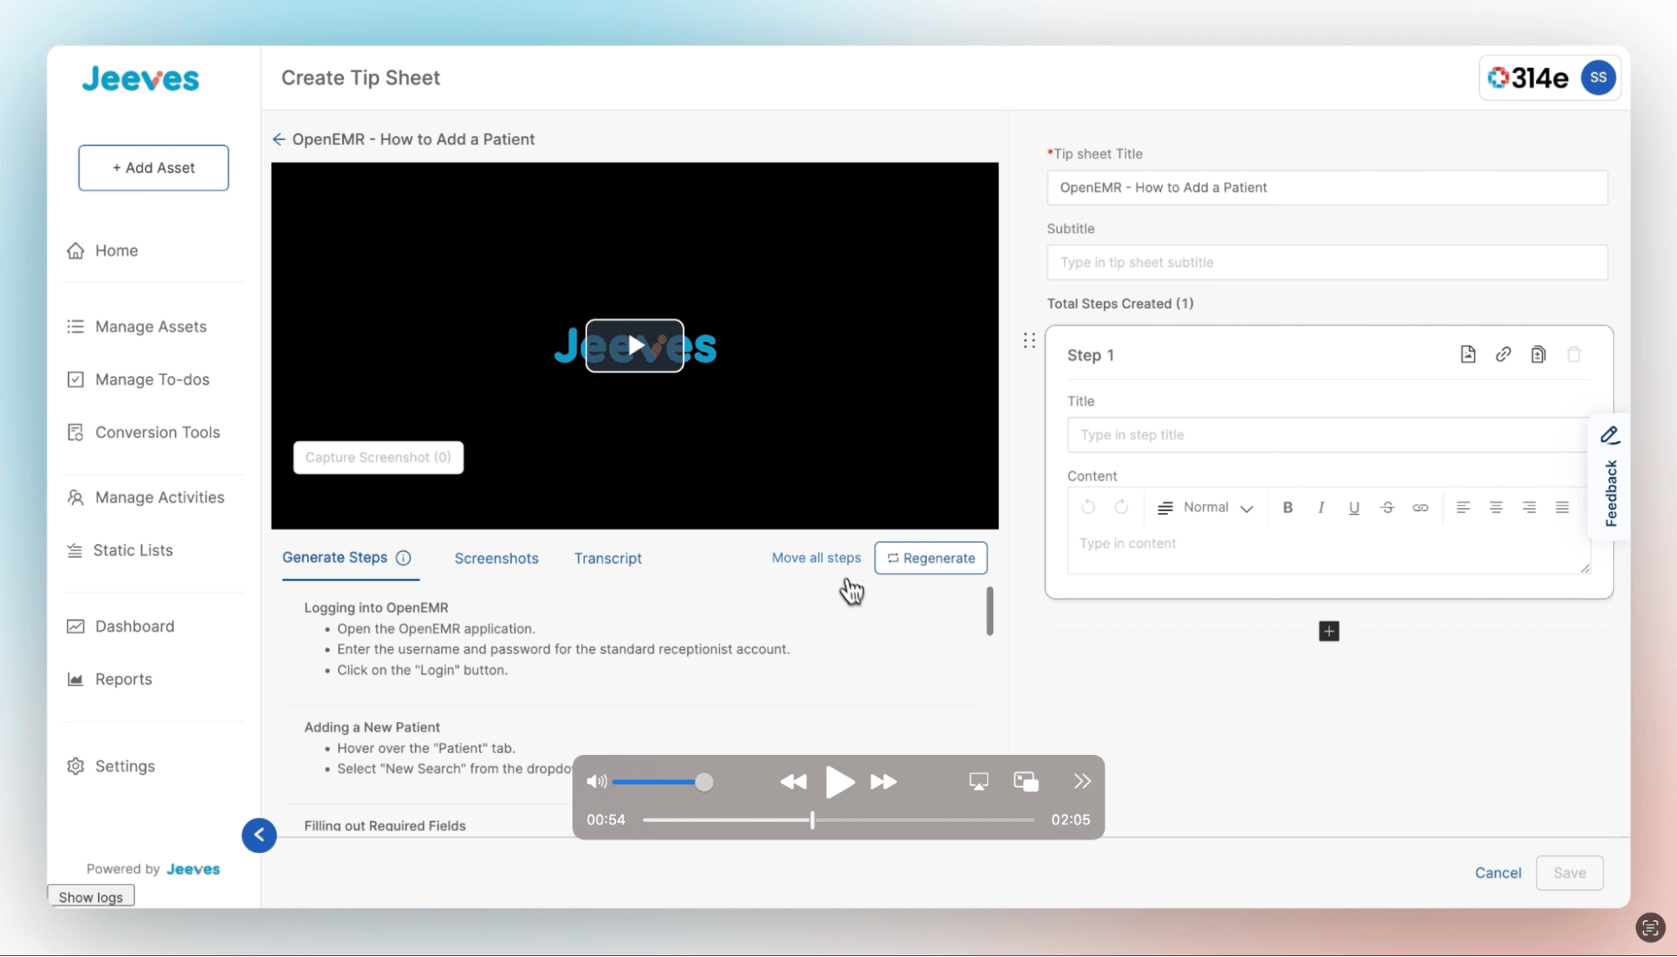This screenshot has width=1677, height=957.
Task: Switch to the Screenshots tab
Action: tap(497, 559)
